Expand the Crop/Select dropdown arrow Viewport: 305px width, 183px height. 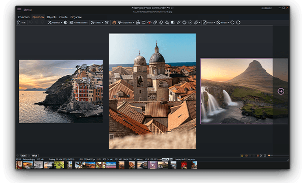pyautogui.click(x=134, y=23)
